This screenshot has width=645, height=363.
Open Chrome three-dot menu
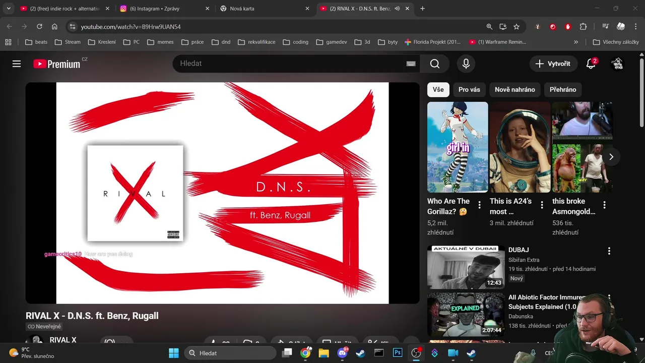[636, 27]
